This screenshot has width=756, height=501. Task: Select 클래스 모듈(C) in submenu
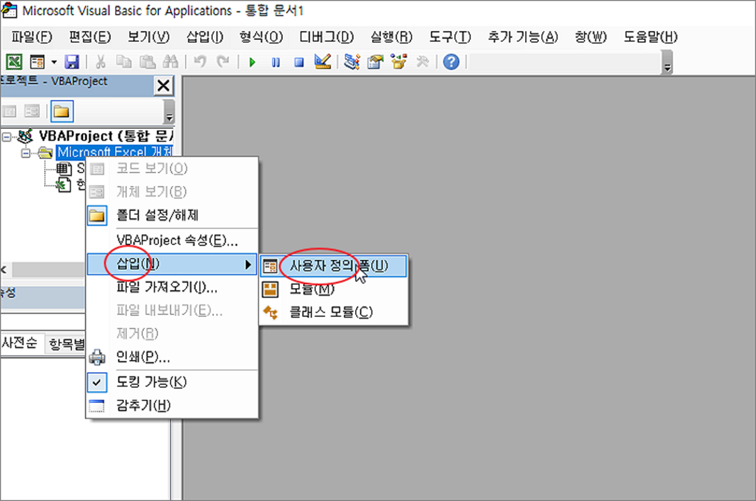333,312
